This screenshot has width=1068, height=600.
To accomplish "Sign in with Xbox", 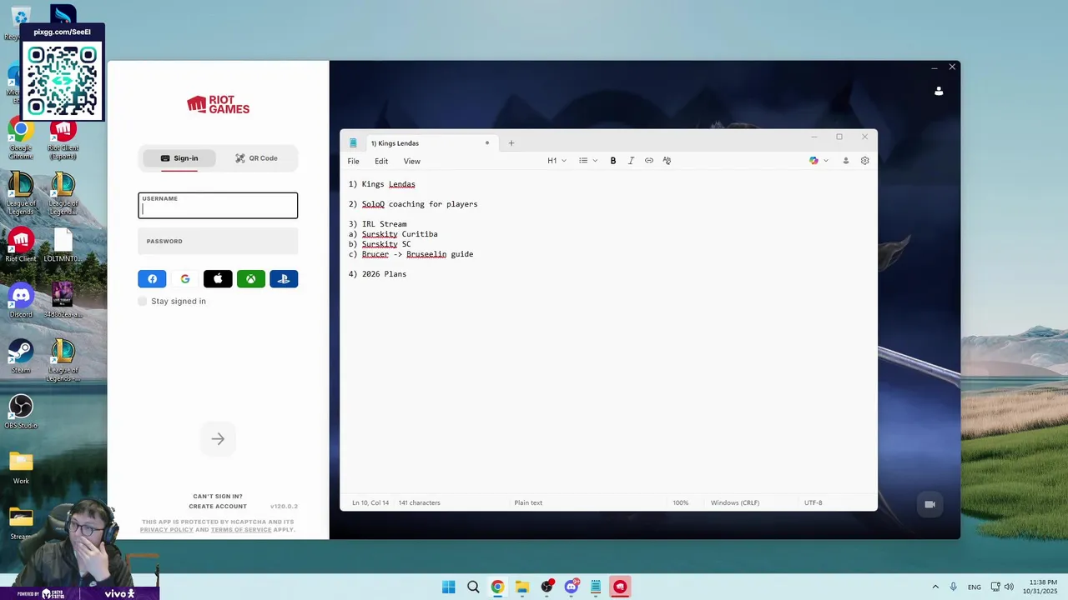I will pos(251,279).
